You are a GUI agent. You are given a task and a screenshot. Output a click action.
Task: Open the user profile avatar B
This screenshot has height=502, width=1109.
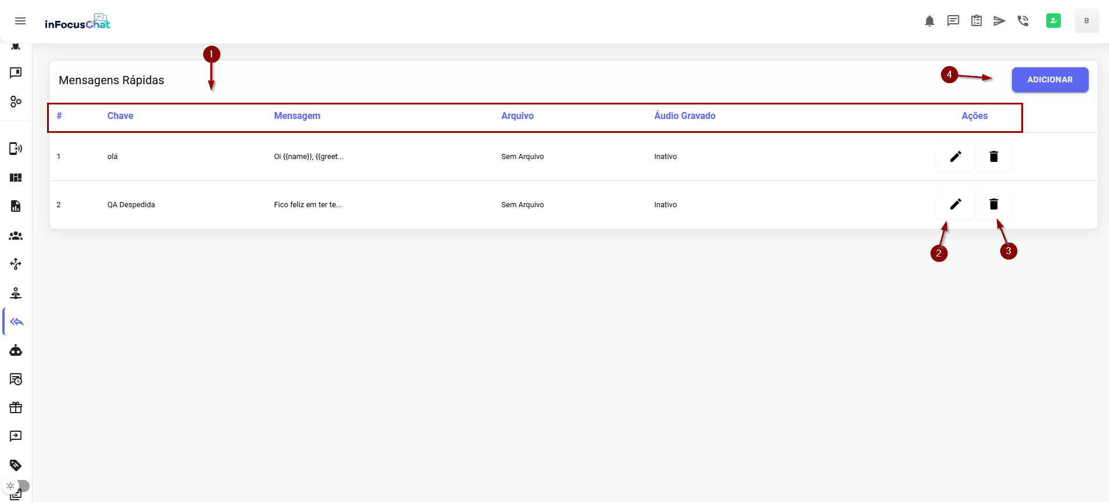1086,21
